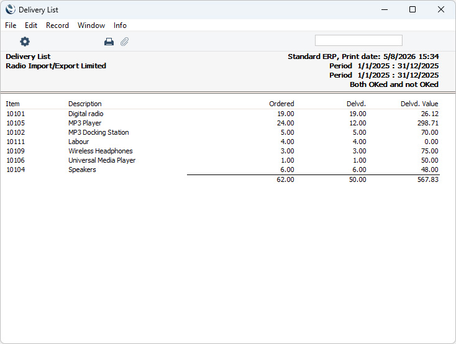Click ordered quantity 6.00 for Speakers
Image resolution: width=456 pixels, height=344 pixels.
[287, 170]
